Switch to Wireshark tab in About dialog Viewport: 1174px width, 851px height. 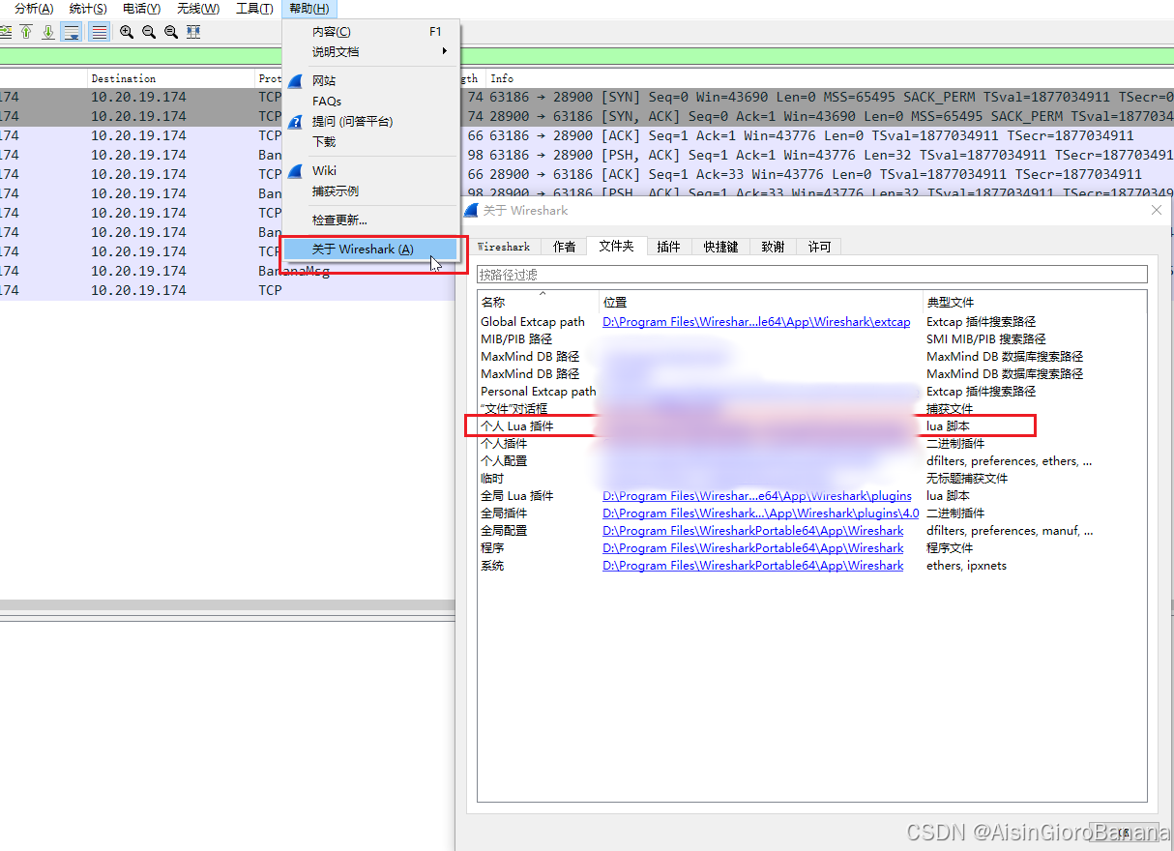click(504, 247)
